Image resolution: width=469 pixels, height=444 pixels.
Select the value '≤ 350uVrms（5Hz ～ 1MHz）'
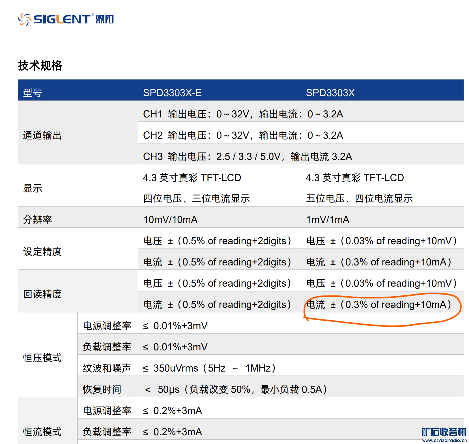(210, 368)
